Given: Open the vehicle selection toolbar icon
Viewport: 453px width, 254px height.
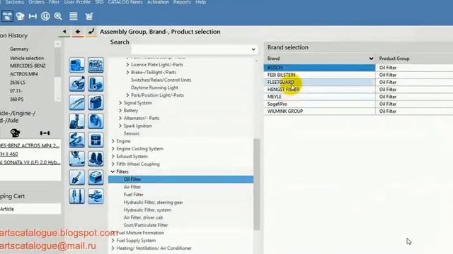Looking at the screenshot, I should [7, 16].
